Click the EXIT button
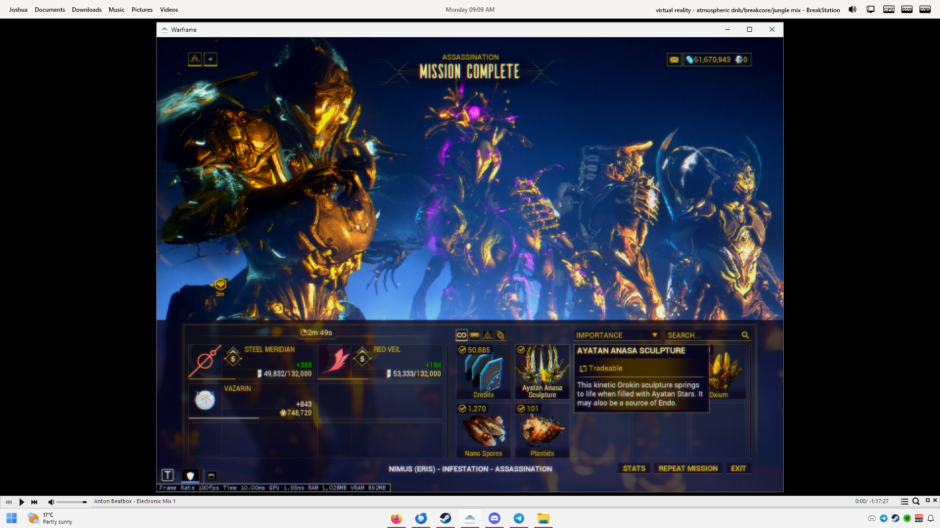 [x=738, y=468]
